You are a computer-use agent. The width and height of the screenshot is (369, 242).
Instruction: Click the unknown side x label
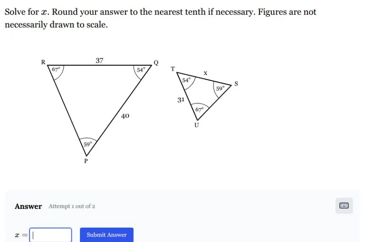pyautogui.click(x=205, y=73)
